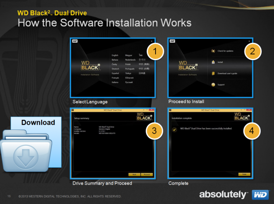Screen dimensions: 274x204
Task: Select Español as installer language
Action: [116, 73]
